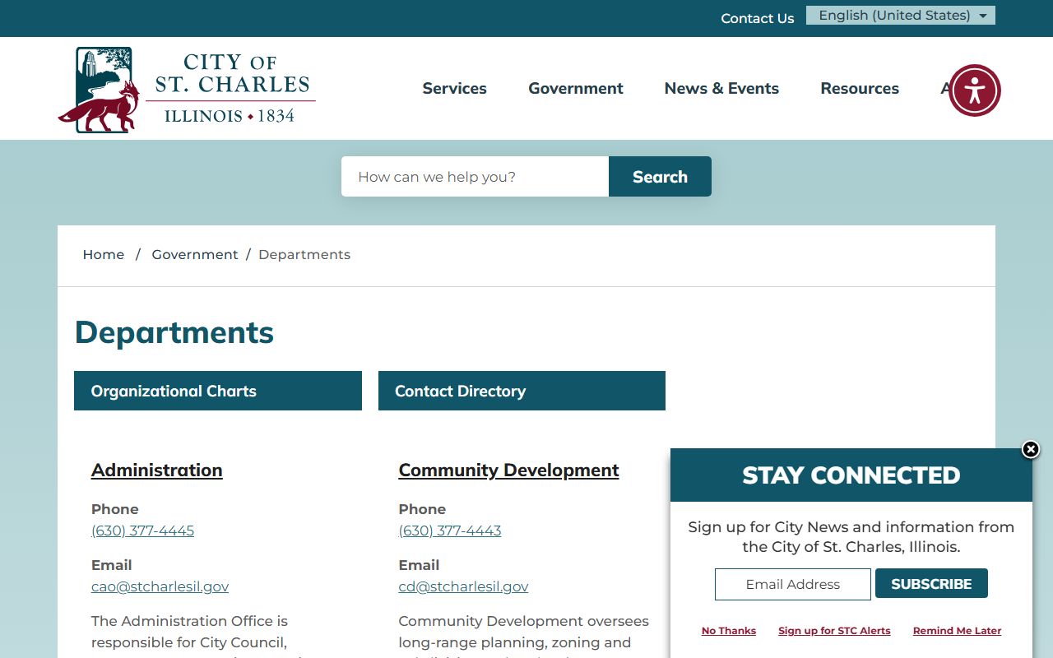This screenshot has width=1053, height=658.
Task: Email cd@stcharlesil.gov
Action: 463,586
